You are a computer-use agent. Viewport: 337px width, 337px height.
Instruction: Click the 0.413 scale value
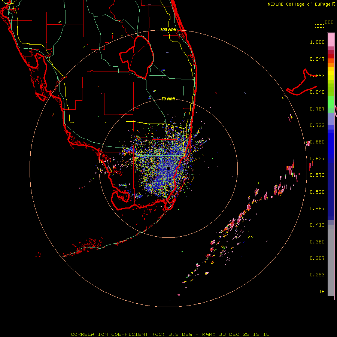click(317, 225)
